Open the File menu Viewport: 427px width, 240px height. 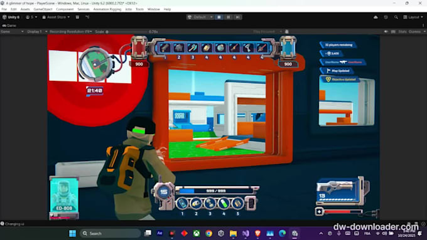click(x=4, y=9)
